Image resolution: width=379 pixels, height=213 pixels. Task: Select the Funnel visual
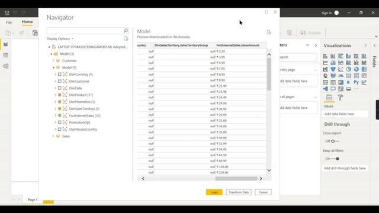[333, 69]
